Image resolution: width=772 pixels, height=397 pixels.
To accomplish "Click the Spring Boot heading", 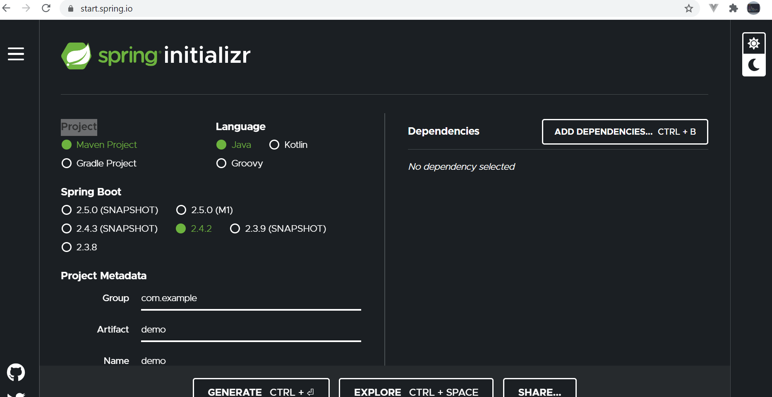I will tap(91, 192).
